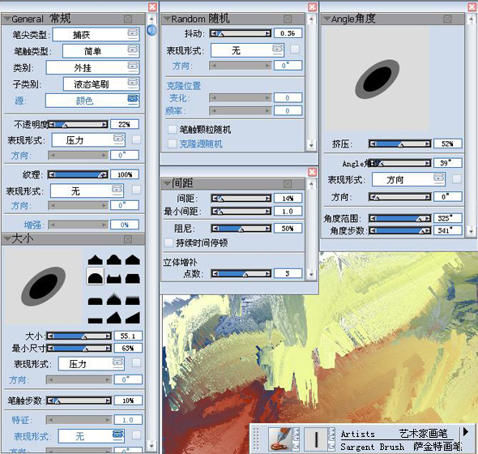Click Artists 艺术家画笔 category label

(x=395, y=434)
